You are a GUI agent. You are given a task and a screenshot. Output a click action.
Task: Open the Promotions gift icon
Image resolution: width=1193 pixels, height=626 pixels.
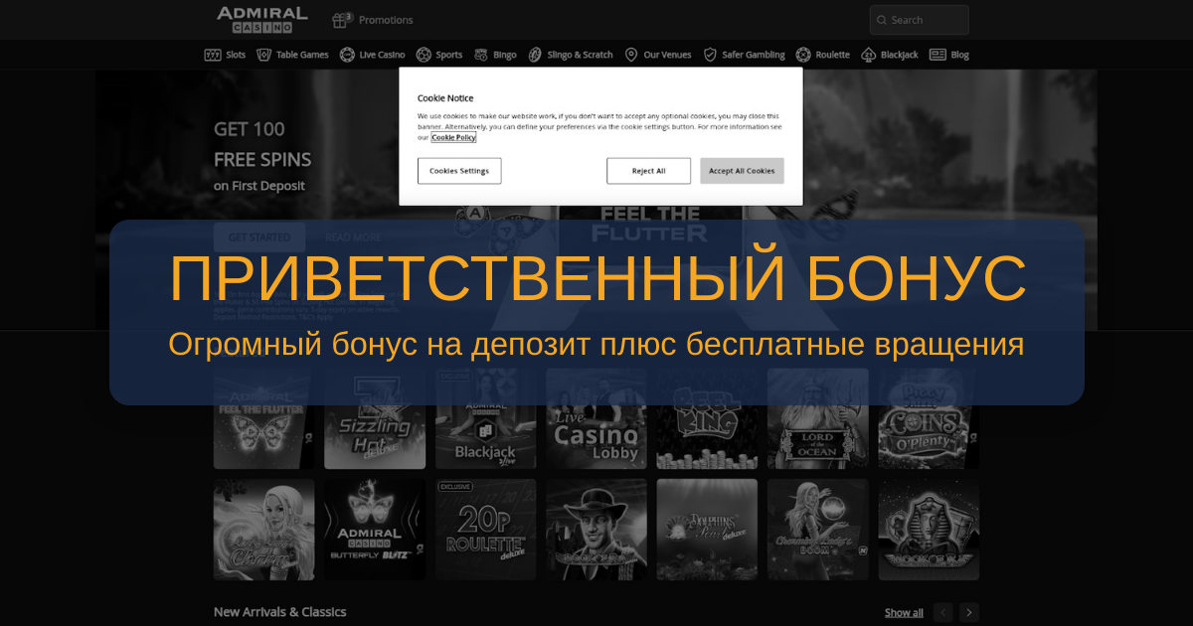coord(342,19)
